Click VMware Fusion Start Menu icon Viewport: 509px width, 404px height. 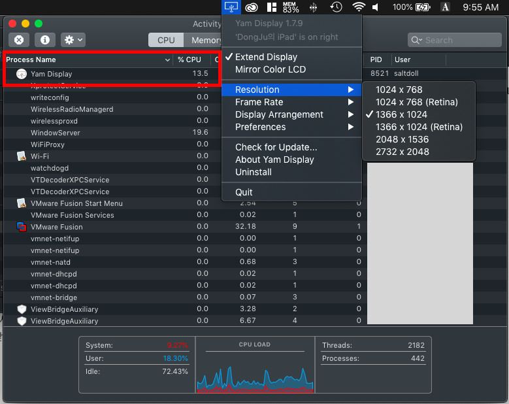(x=22, y=203)
